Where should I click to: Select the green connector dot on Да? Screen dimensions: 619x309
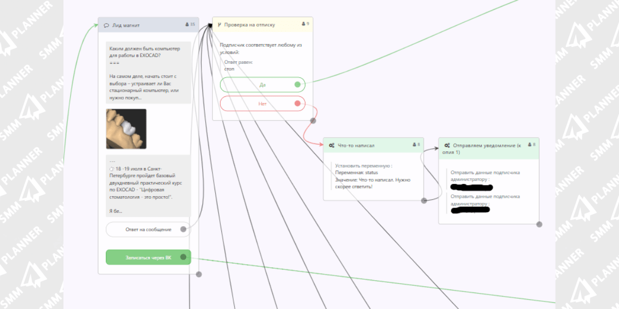coord(298,84)
